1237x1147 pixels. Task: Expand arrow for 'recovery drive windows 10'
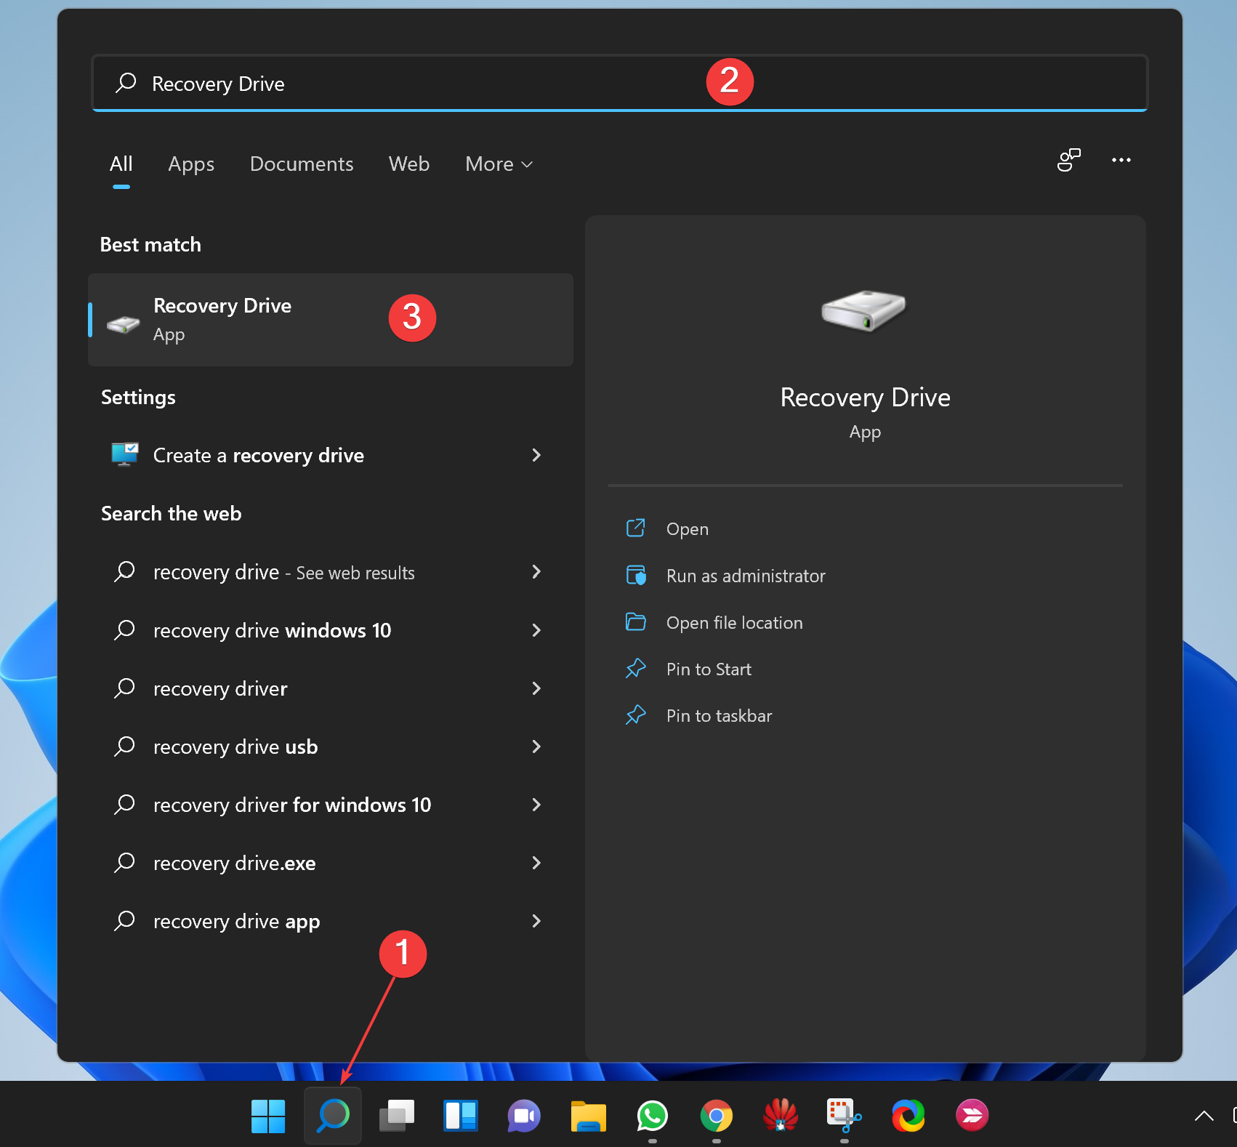[536, 630]
